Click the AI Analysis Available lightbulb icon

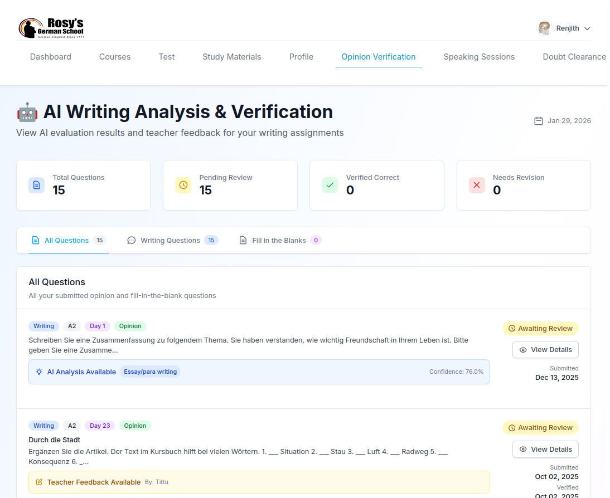pyautogui.click(x=40, y=372)
